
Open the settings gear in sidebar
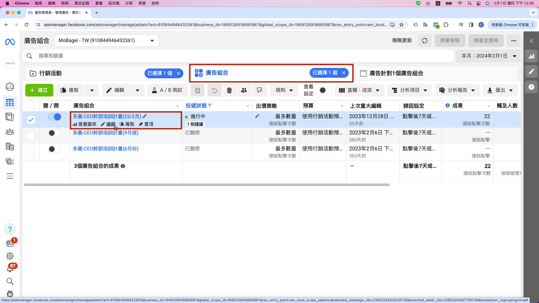tap(10, 256)
